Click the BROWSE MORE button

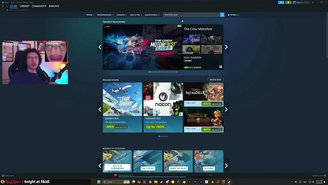pos(215,80)
